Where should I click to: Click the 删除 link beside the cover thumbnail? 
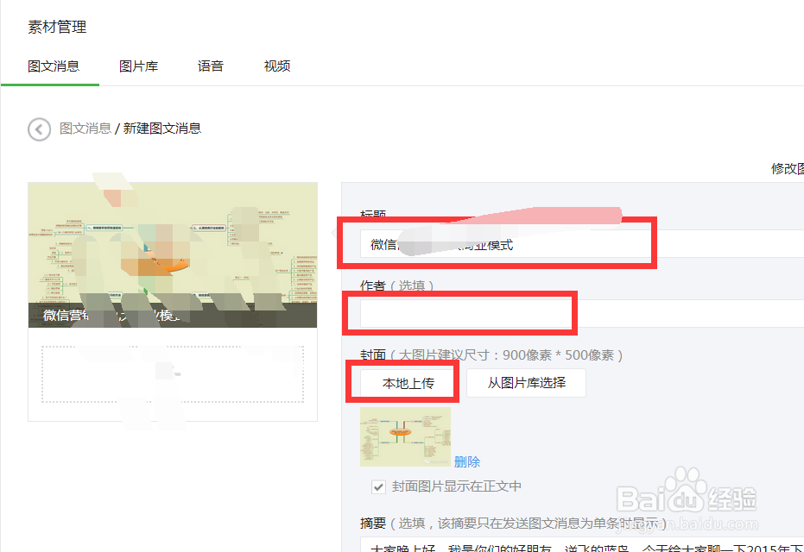click(467, 462)
